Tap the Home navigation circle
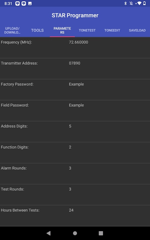The image size is (150, 240). (x=75, y=233)
